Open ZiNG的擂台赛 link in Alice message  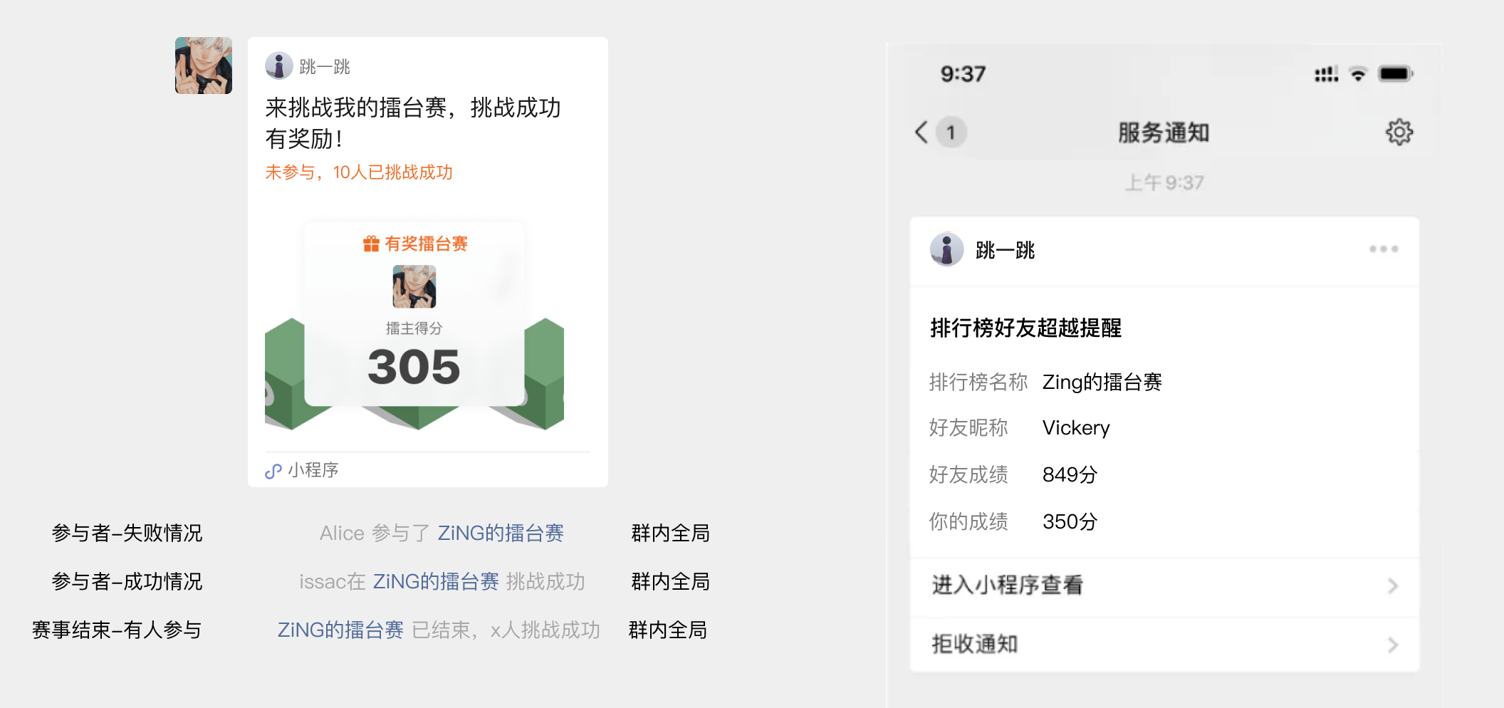pos(501,533)
